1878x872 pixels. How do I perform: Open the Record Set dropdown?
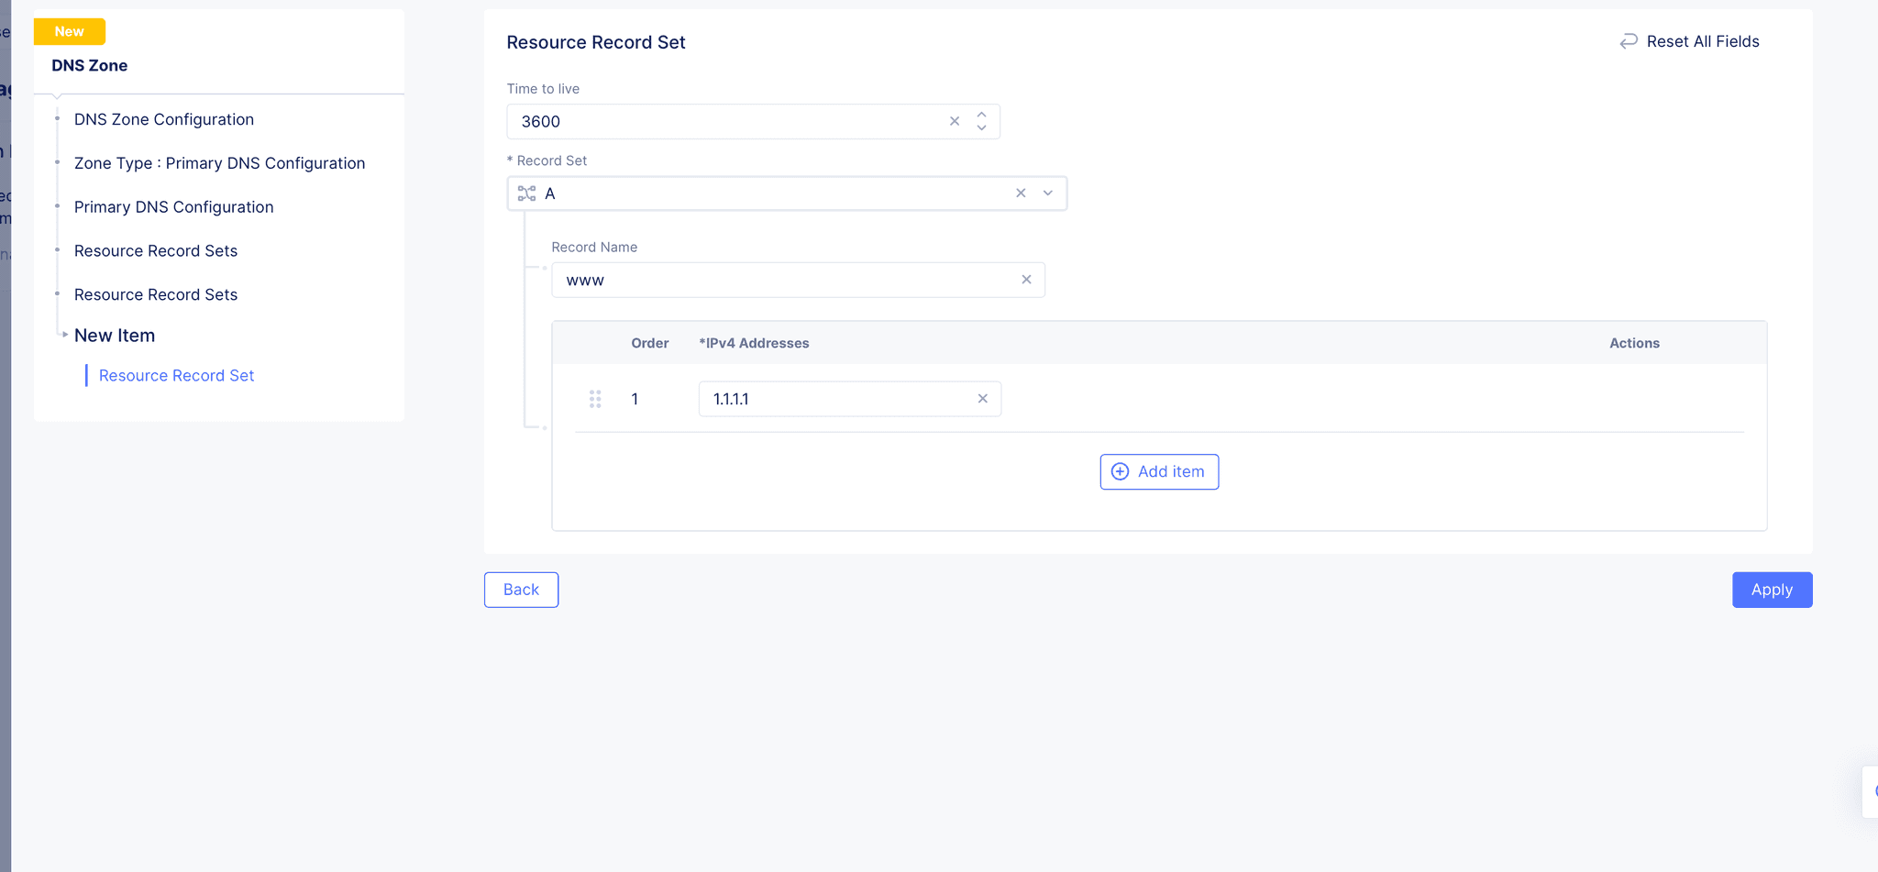click(1047, 193)
